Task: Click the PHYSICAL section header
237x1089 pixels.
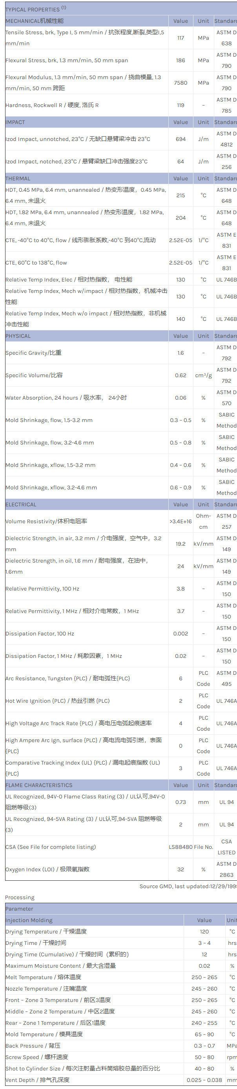Action: (18, 336)
